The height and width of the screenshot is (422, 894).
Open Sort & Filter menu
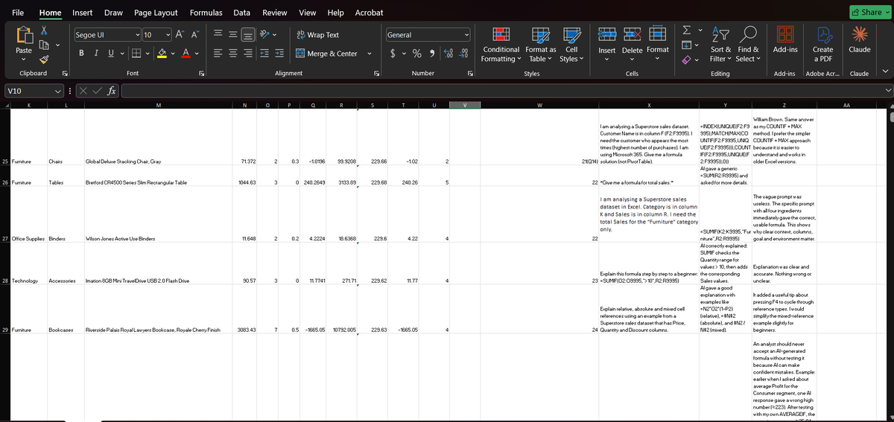pyautogui.click(x=720, y=44)
